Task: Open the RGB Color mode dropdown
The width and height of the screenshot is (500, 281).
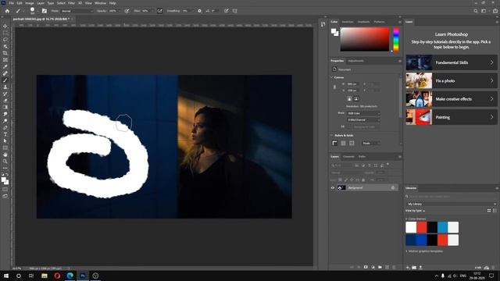Action: [x=363, y=113]
